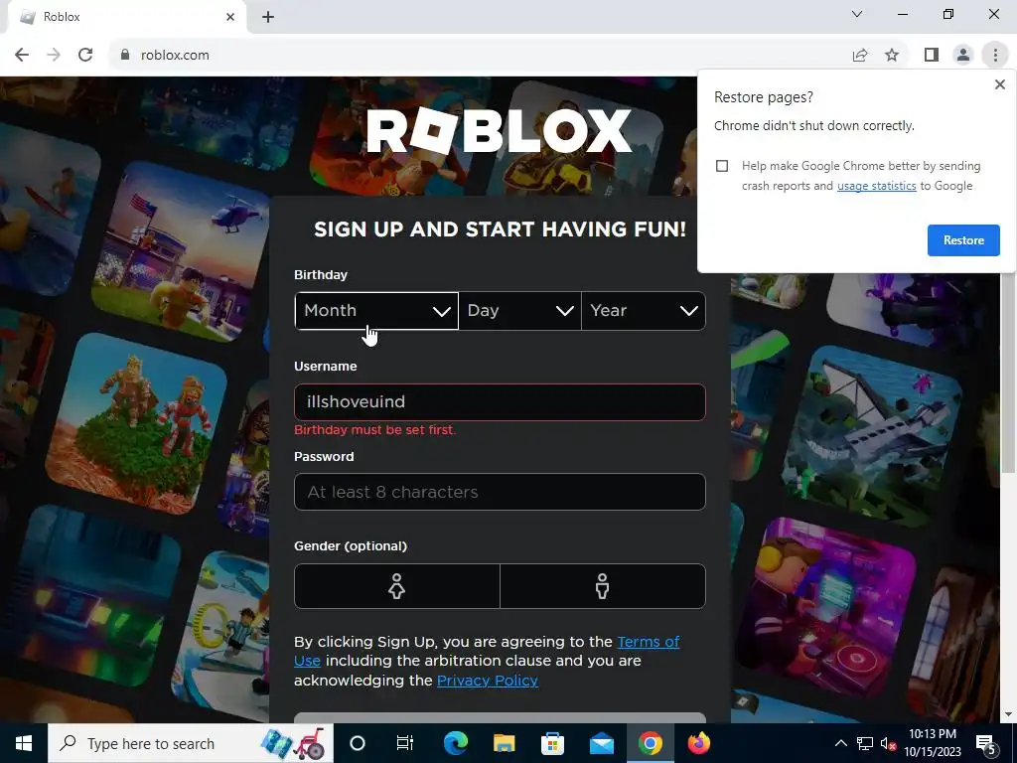Open the Privacy Policy link
1017x763 pixels.
pos(487,681)
